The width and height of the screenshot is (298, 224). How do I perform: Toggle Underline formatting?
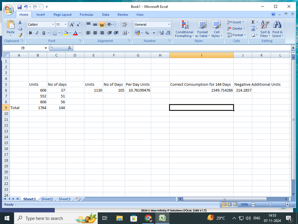click(x=44, y=33)
